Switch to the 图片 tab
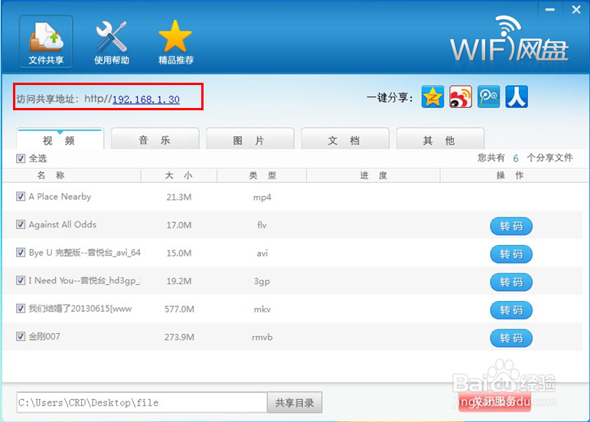Image resolution: width=590 pixels, height=422 pixels. [249, 139]
